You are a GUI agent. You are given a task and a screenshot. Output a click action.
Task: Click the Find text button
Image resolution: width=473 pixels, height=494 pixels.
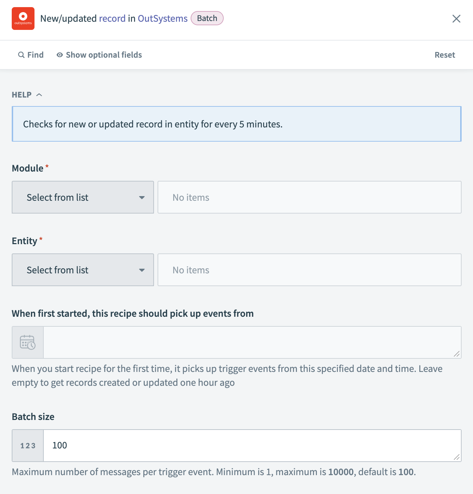(35, 55)
